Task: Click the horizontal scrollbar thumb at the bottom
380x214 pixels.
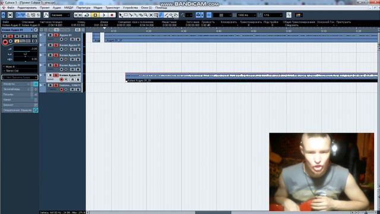Action: [x=213, y=213]
